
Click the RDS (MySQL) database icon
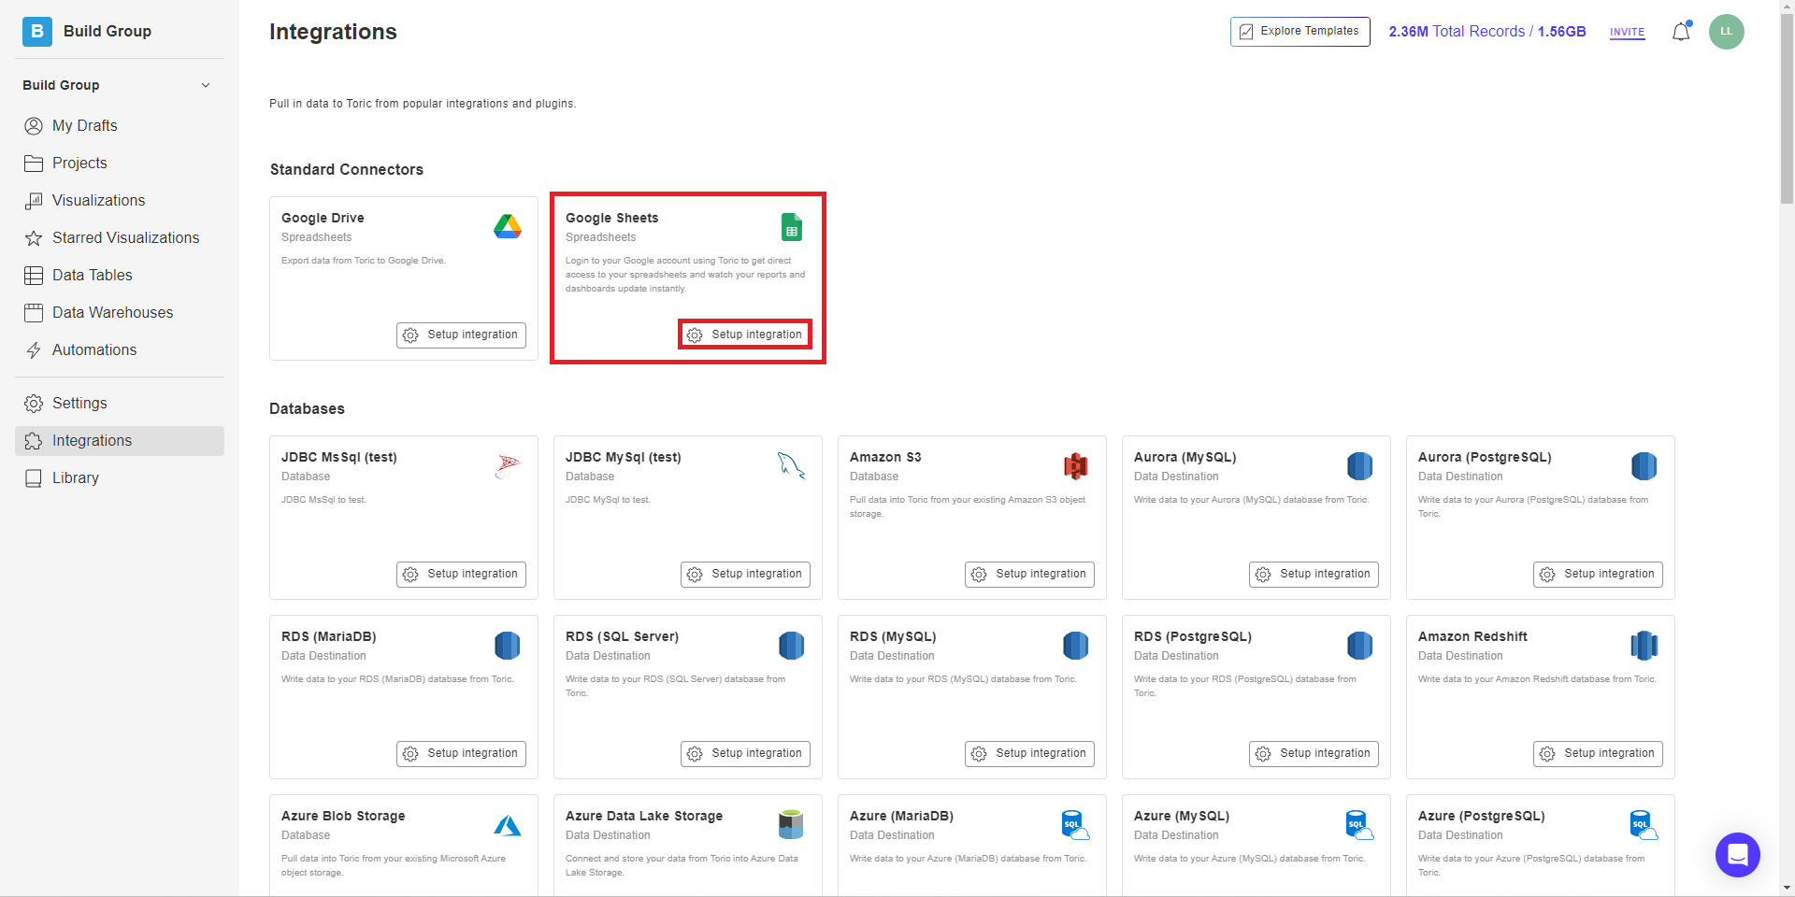pyautogui.click(x=1076, y=645)
